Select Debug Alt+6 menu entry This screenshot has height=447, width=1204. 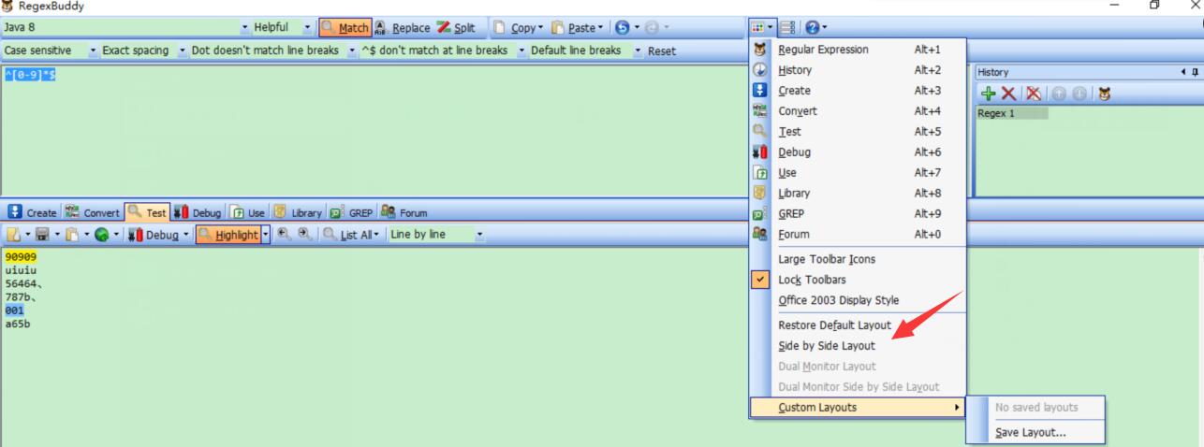tap(857, 152)
